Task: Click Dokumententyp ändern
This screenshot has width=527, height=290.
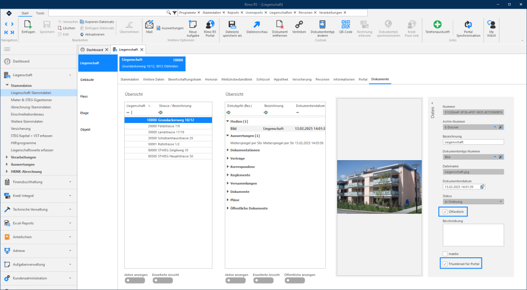Action: [x=322, y=28]
